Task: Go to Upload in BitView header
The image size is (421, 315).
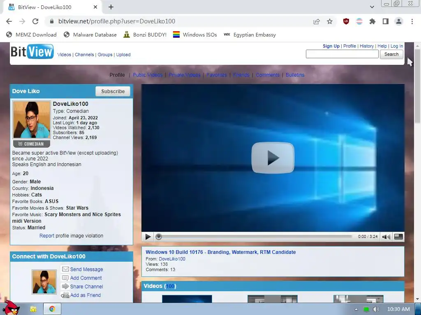Action: click(x=123, y=55)
